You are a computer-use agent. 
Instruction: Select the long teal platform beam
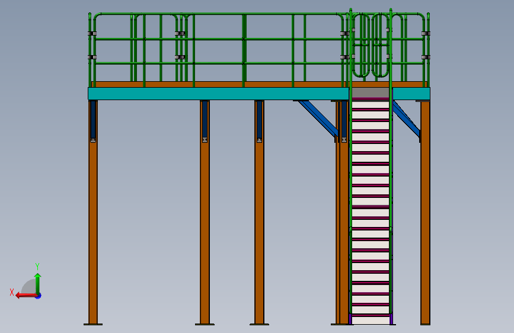(218, 94)
